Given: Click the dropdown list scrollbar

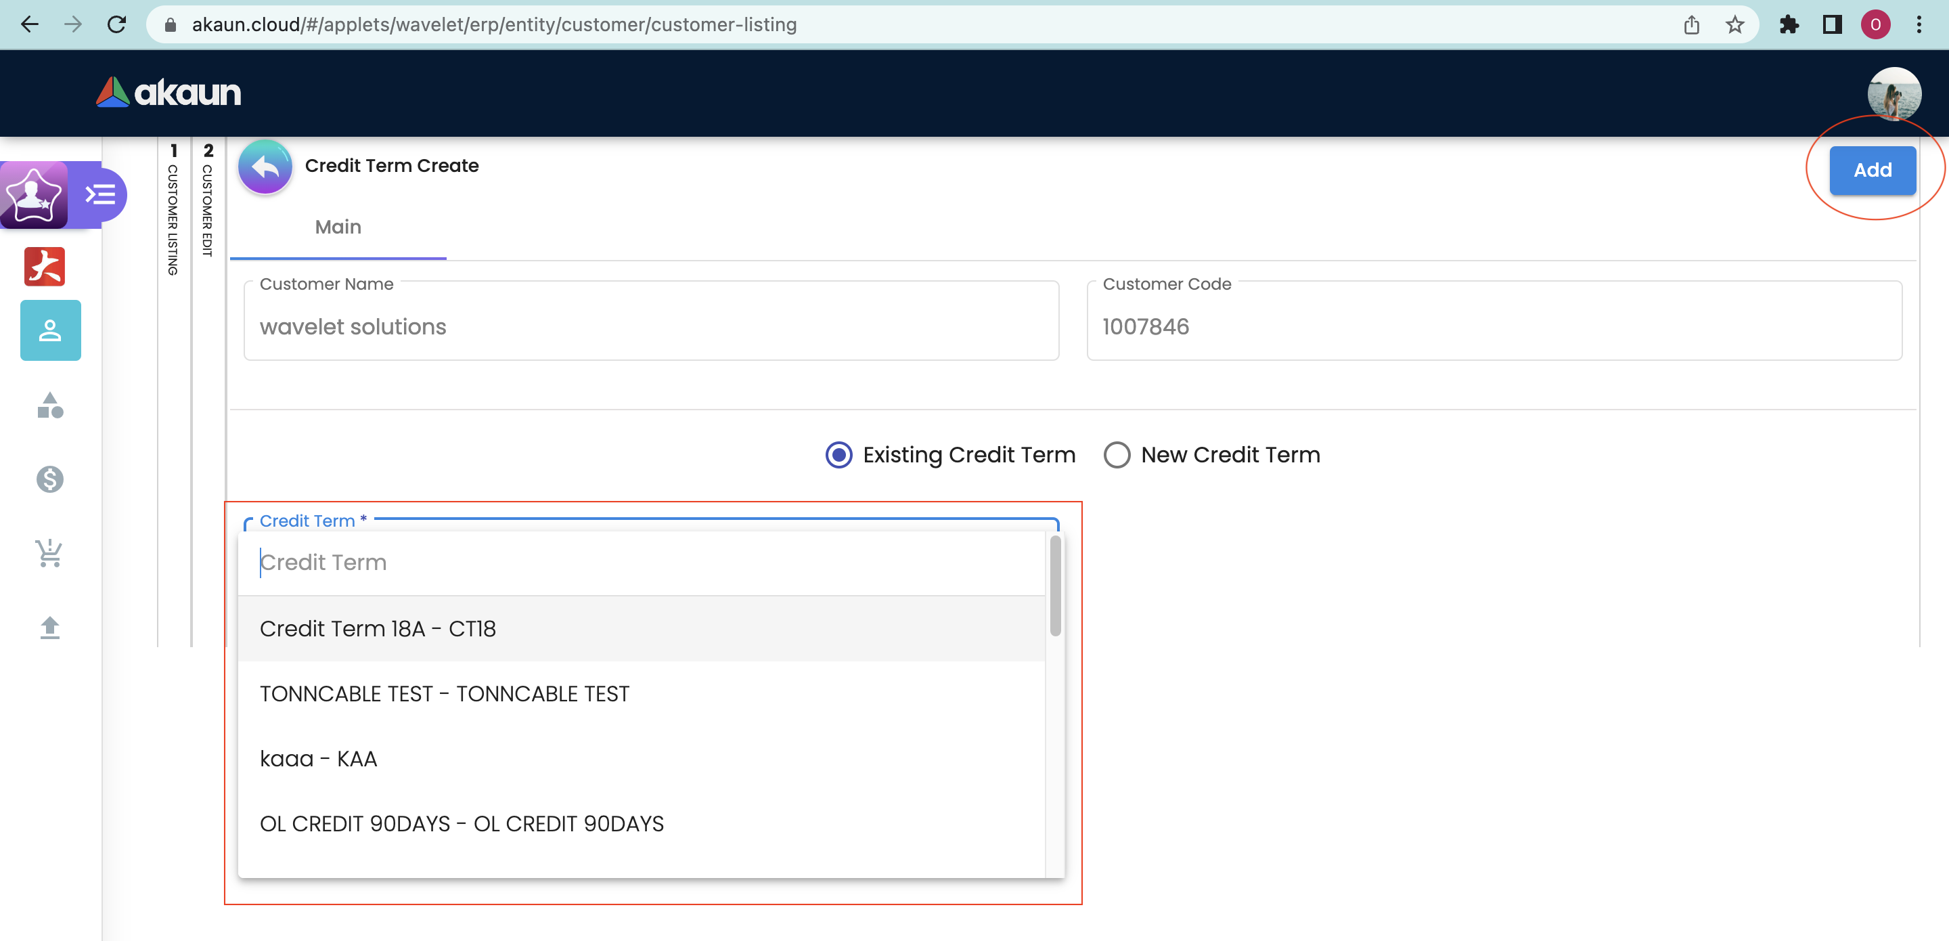Looking at the screenshot, I should (1055, 587).
